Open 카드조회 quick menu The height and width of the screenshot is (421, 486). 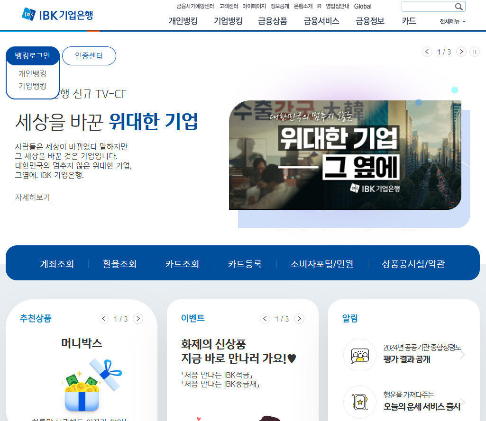pyautogui.click(x=182, y=264)
